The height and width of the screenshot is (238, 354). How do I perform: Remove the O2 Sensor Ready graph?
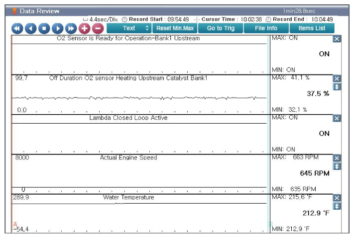(337, 39)
